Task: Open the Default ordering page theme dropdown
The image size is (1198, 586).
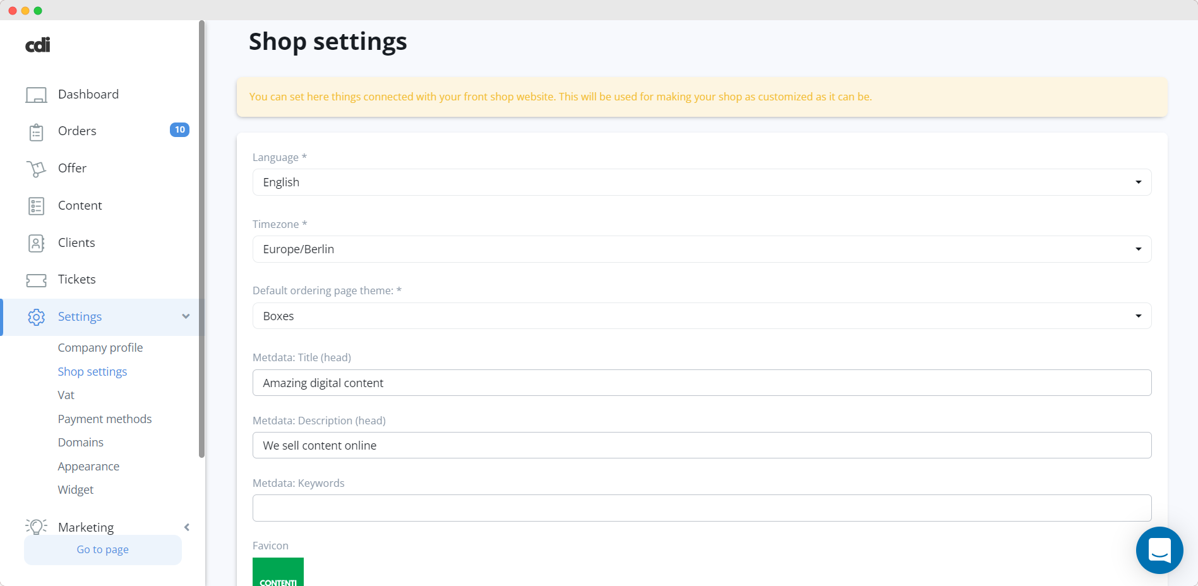Action: (702, 316)
